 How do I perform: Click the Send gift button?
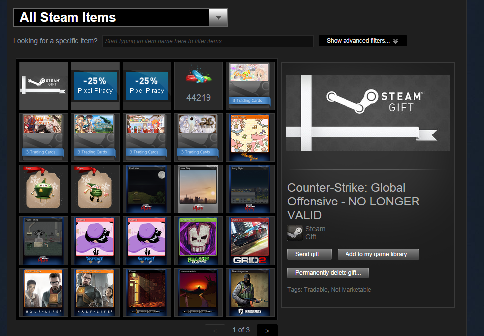pyautogui.click(x=309, y=254)
